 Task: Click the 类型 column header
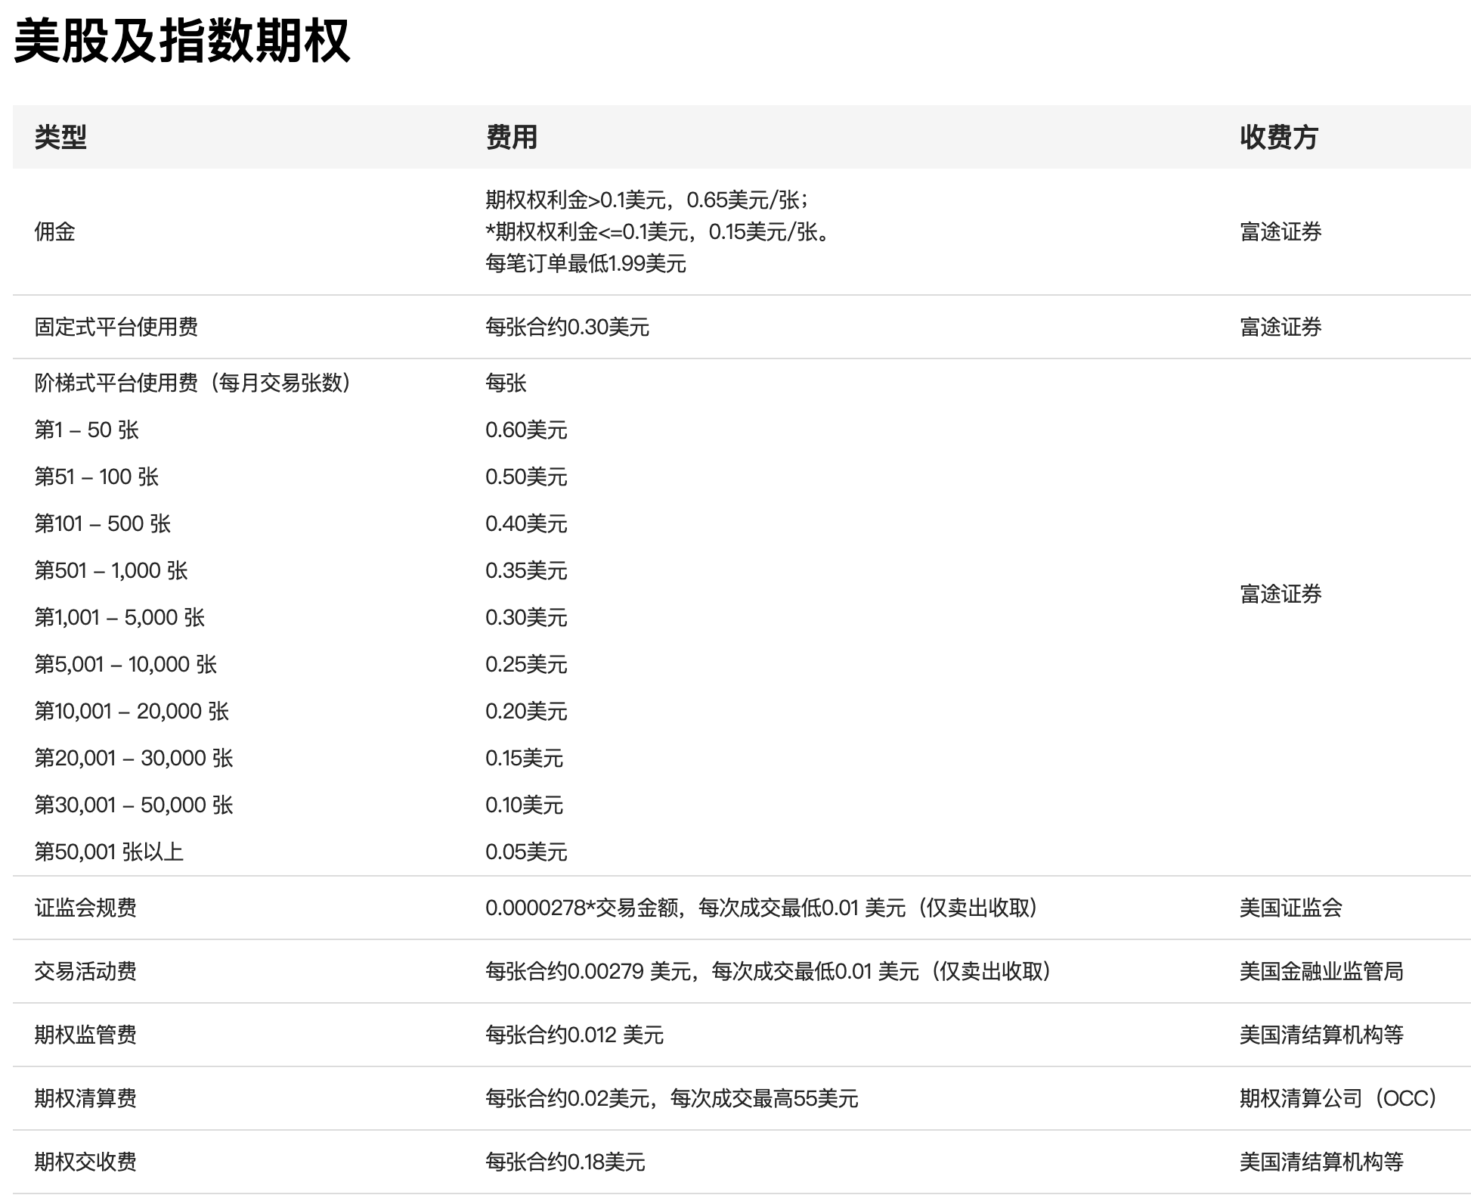(x=60, y=137)
